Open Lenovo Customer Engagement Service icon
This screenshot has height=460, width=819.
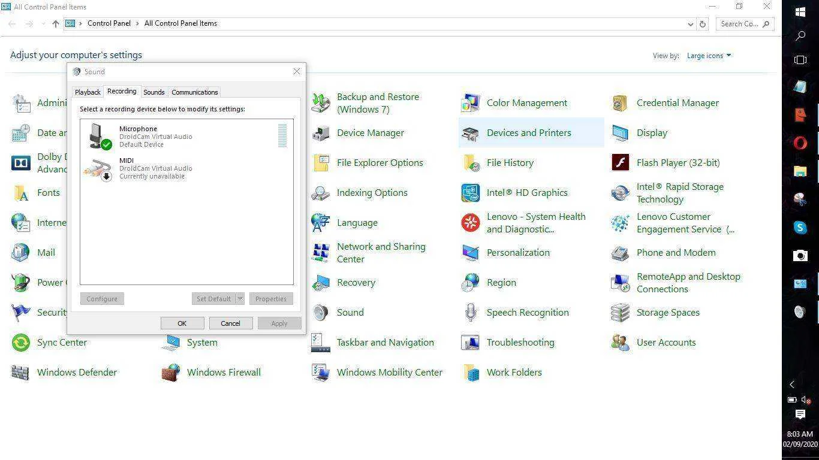pos(621,223)
